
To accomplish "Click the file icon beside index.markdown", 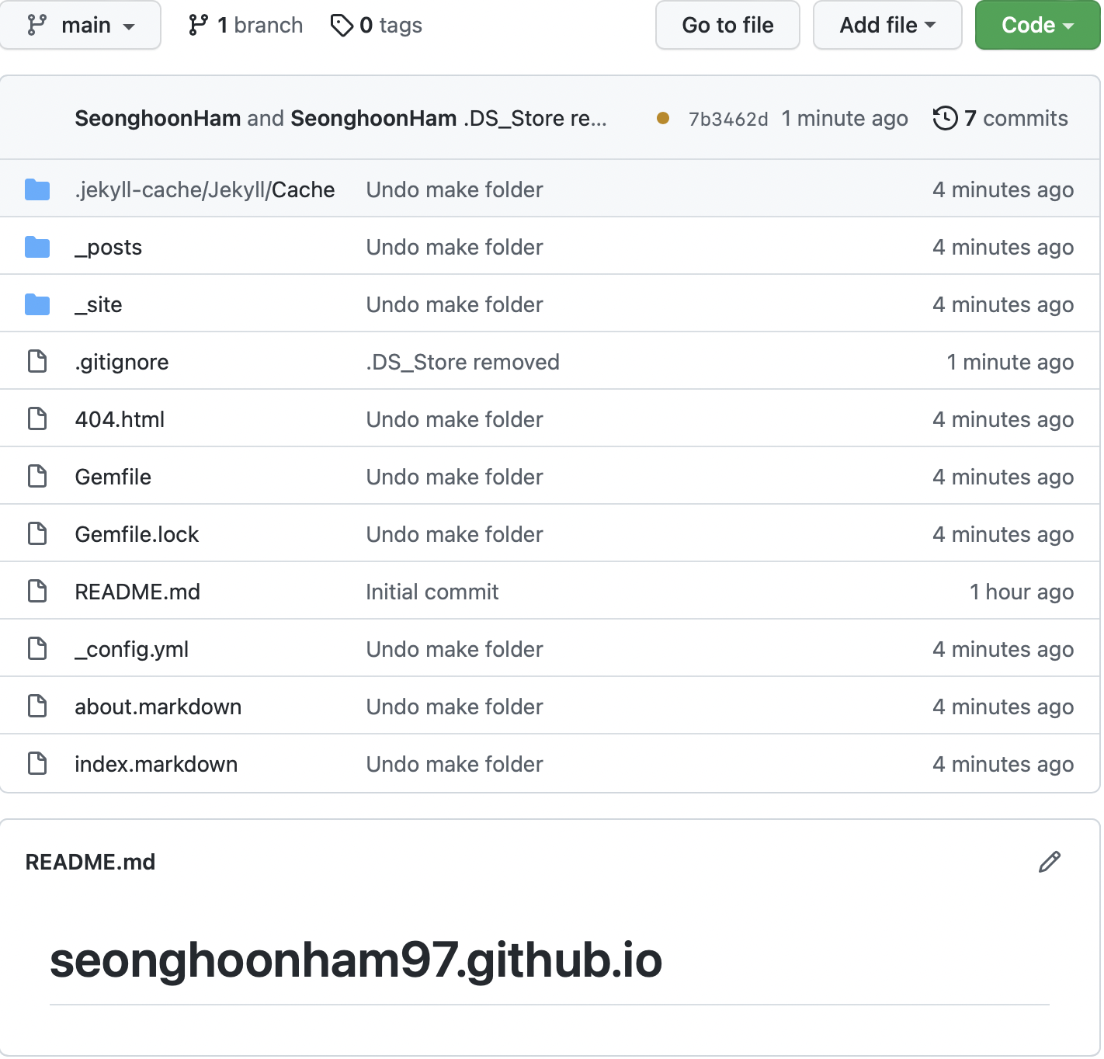I will [37, 763].
